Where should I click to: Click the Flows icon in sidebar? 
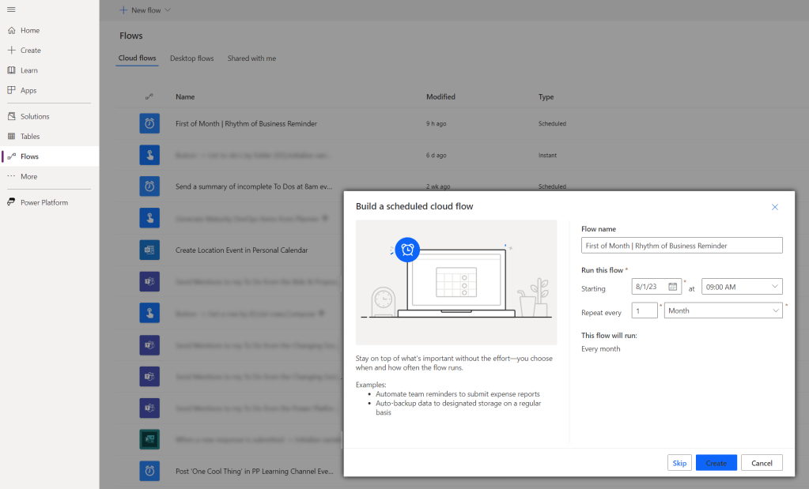click(11, 156)
